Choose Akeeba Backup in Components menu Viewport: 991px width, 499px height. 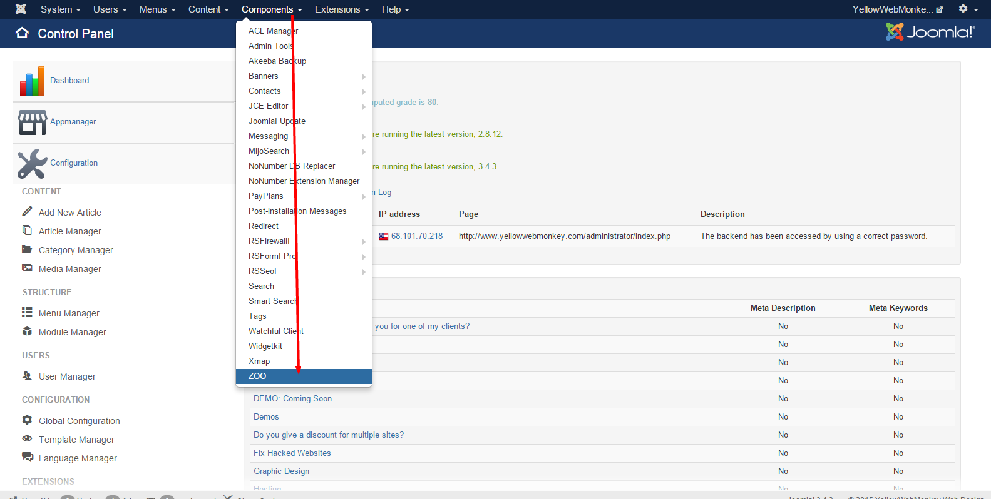[x=304, y=61]
